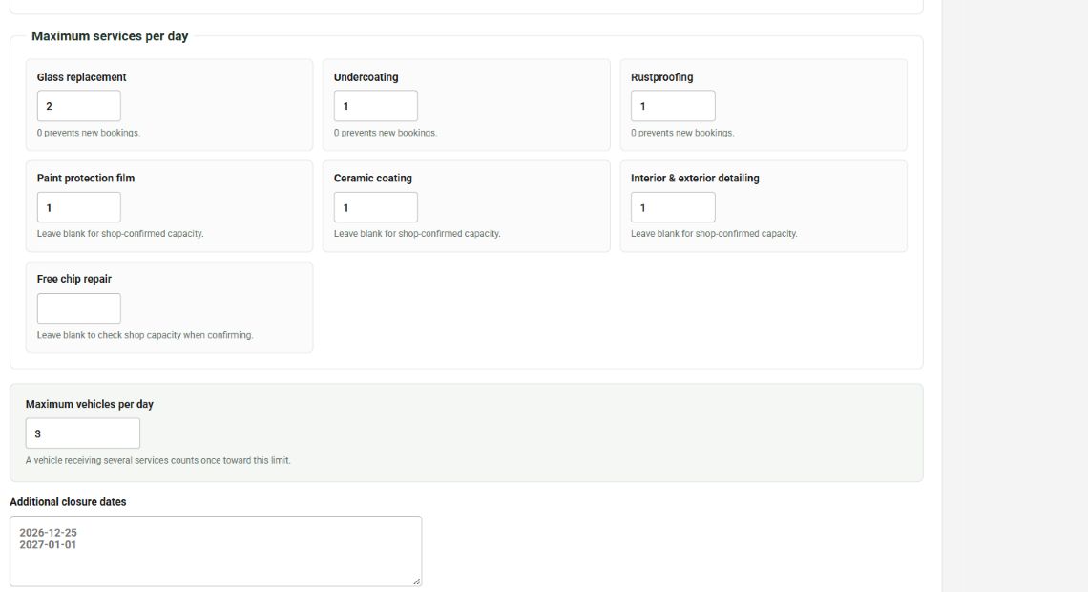Screen dimensions: 1088x592
Task: Click the "Ceramic coating" label
Action: click(372, 178)
